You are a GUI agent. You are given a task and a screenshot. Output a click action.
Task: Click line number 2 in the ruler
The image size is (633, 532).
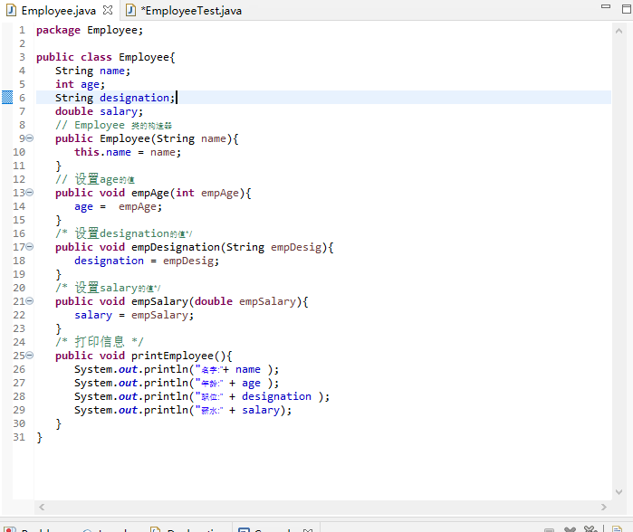[x=23, y=43]
